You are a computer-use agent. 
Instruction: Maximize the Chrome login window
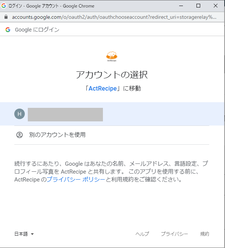(198, 6)
